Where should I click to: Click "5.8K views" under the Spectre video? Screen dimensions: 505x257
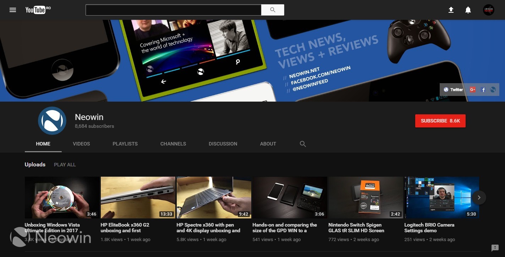pos(187,240)
